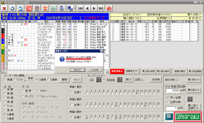Click the IPAT残高 amount input field
The image size is (204, 123).
pos(172,90)
